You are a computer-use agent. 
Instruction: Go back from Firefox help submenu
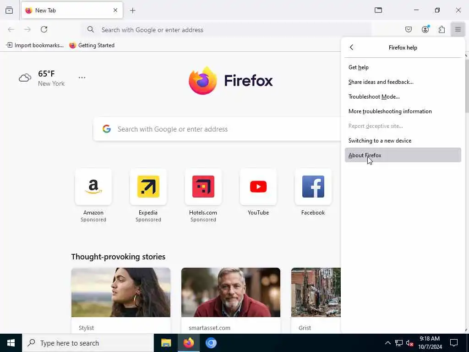351,47
